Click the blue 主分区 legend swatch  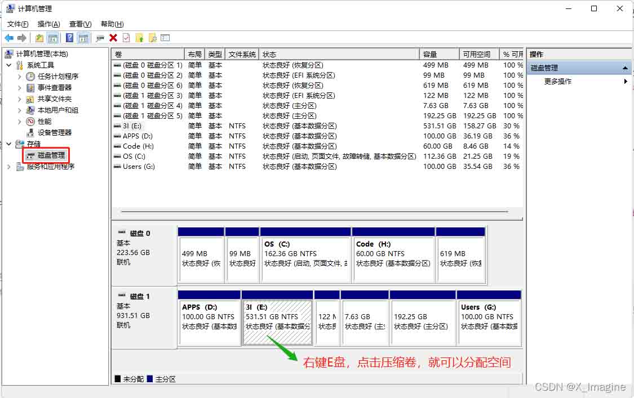tap(150, 379)
